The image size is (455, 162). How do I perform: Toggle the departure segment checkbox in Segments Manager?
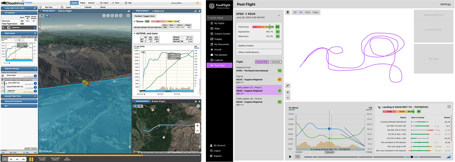pyautogui.click(x=3, y=91)
